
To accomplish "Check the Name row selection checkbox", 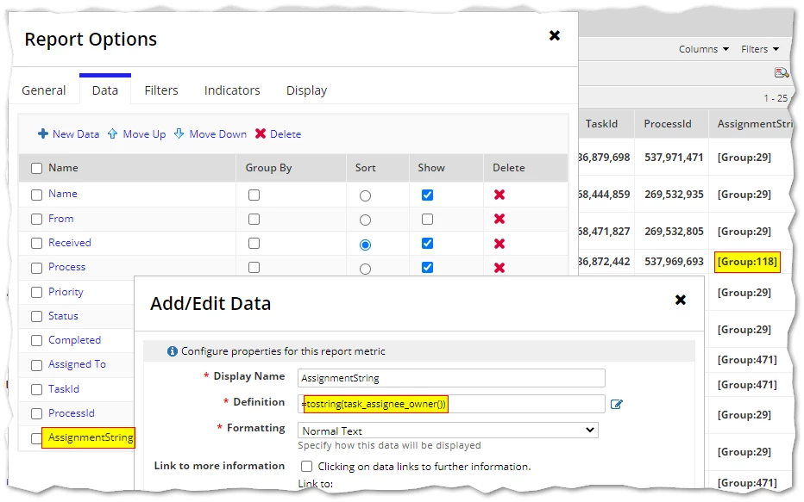I will (x=36, y=195).
